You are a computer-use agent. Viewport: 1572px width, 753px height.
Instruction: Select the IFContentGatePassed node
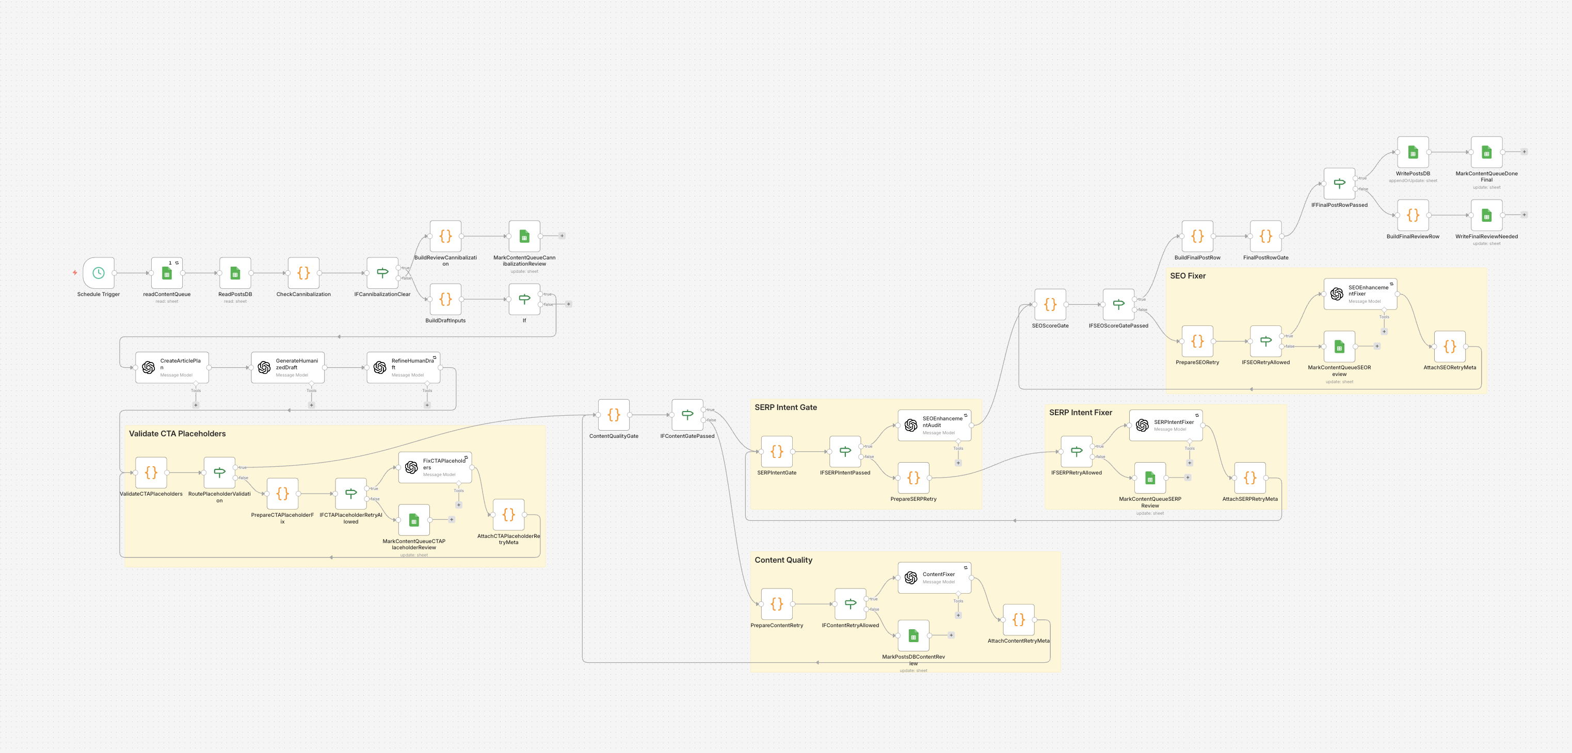(687, 415)
